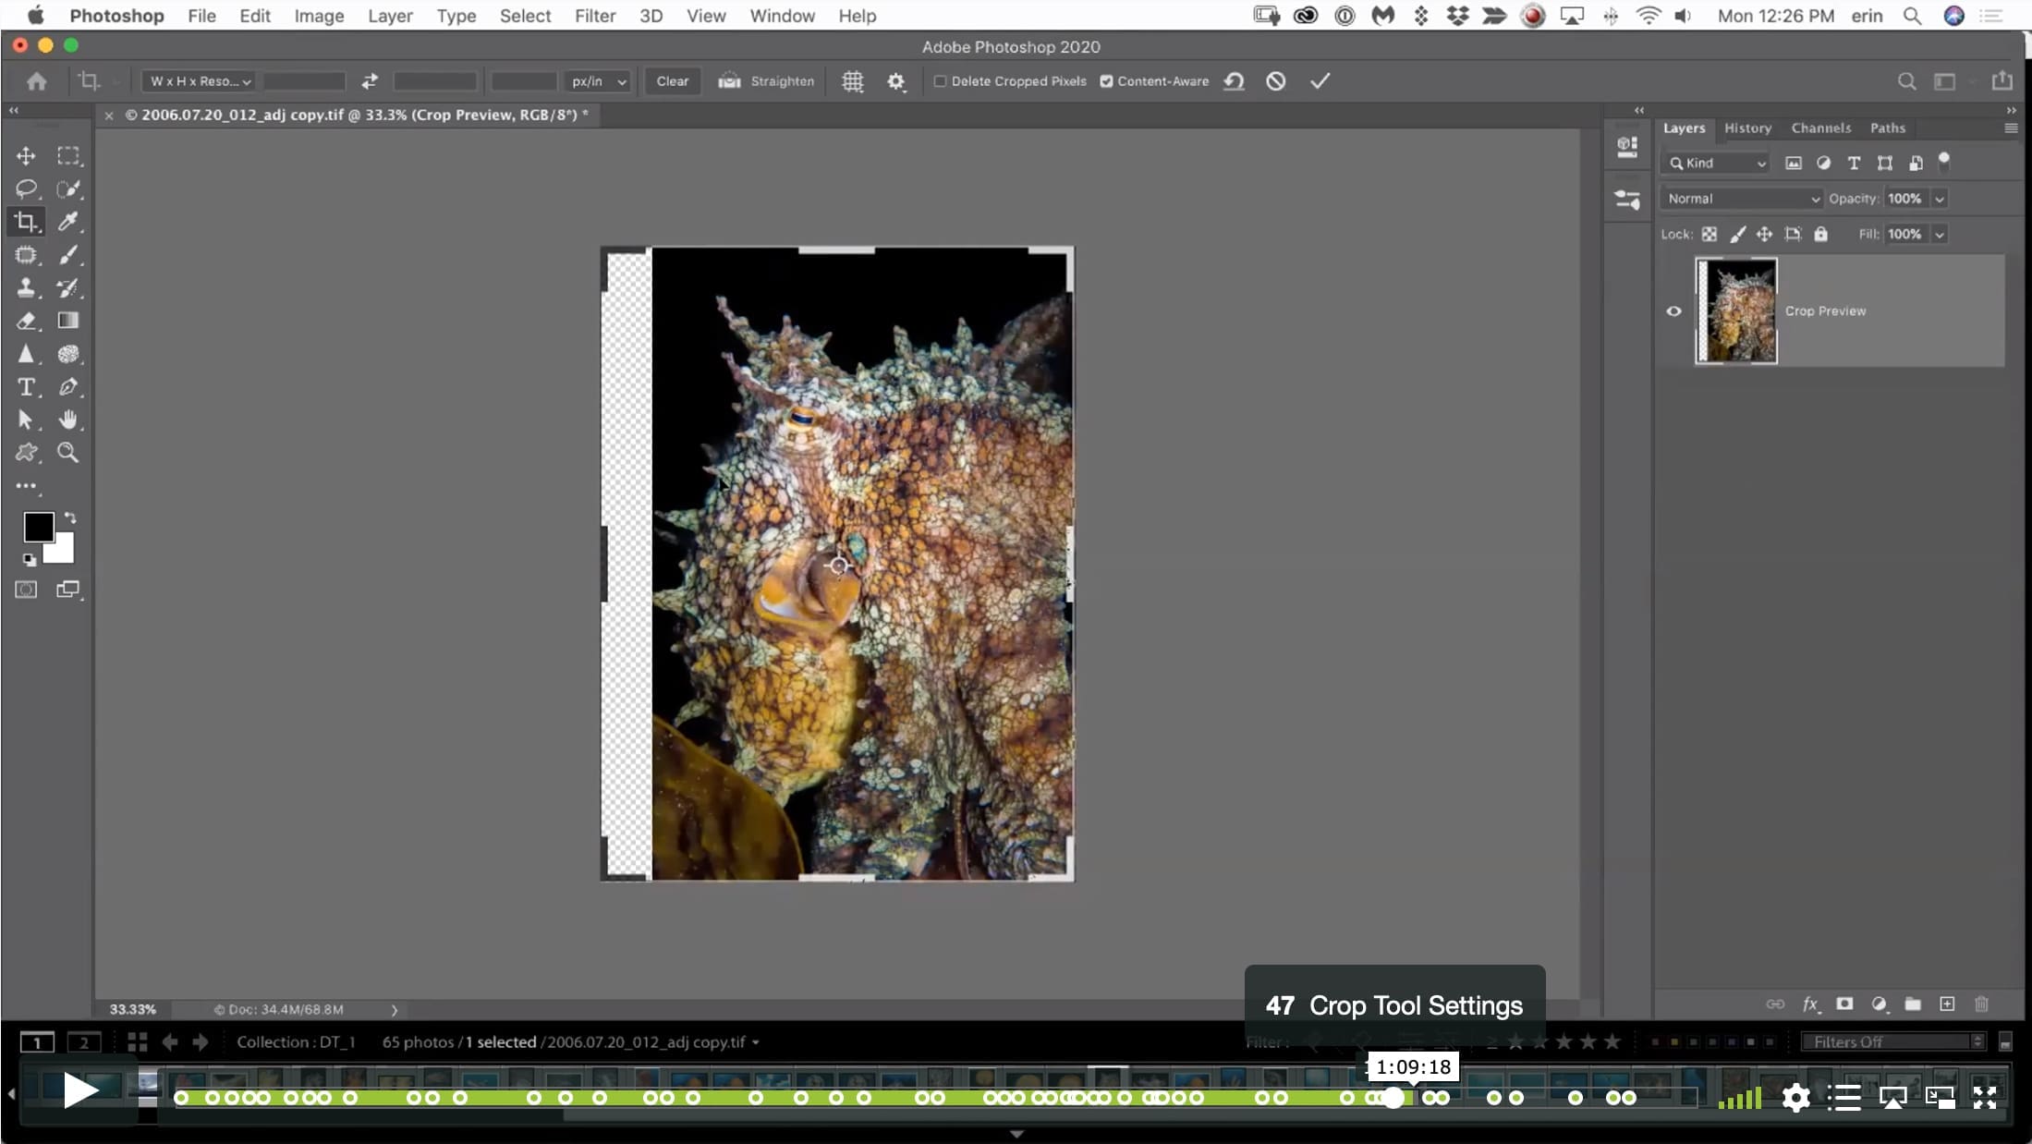Select the Rectangular Marquee tool
2032x1144 pixels.
tap(68, 156)
